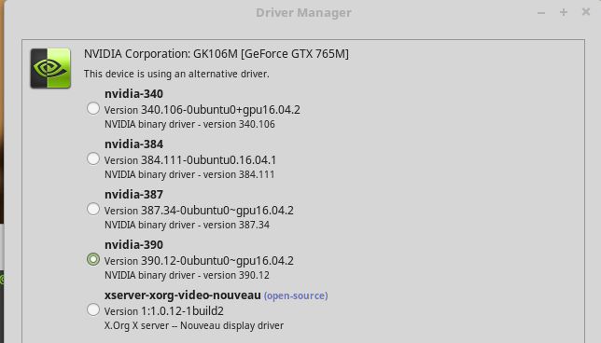Viewport: 601px width, 343px height.
Task: Switch to the xserver-xorg-video-nouveau radio button
Action: pyautogui.click(x=93, y=309)
